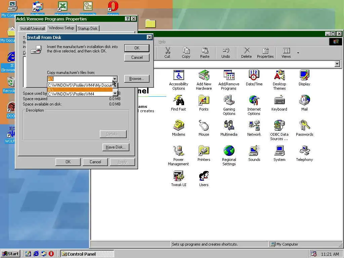This screenshot has width=344, height=258.
Task: Expand the Views dropdown arrow
Action: coord(298,53)
